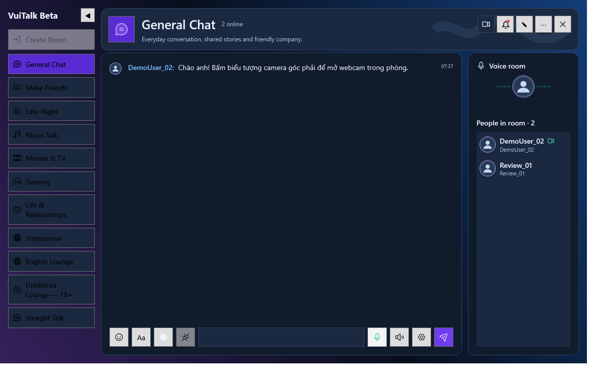
Task: Select Review_01 in the people list
Action: 523,169
